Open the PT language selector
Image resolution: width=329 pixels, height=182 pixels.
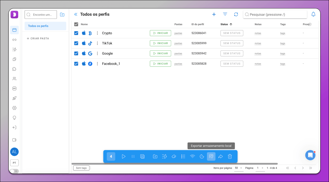[x=14, y=163]
